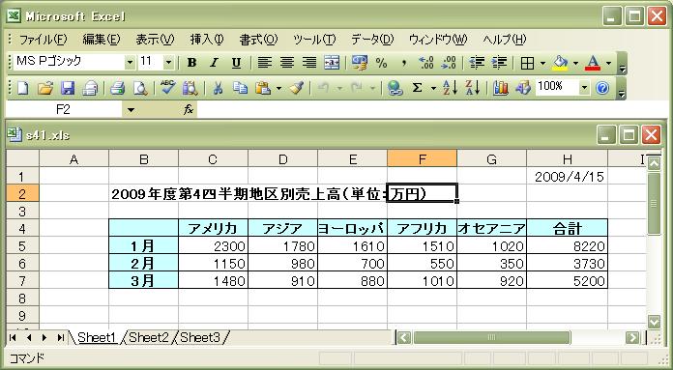Toggle Bold formatting
Screen dimensions: 673x370
coord(191,63)
